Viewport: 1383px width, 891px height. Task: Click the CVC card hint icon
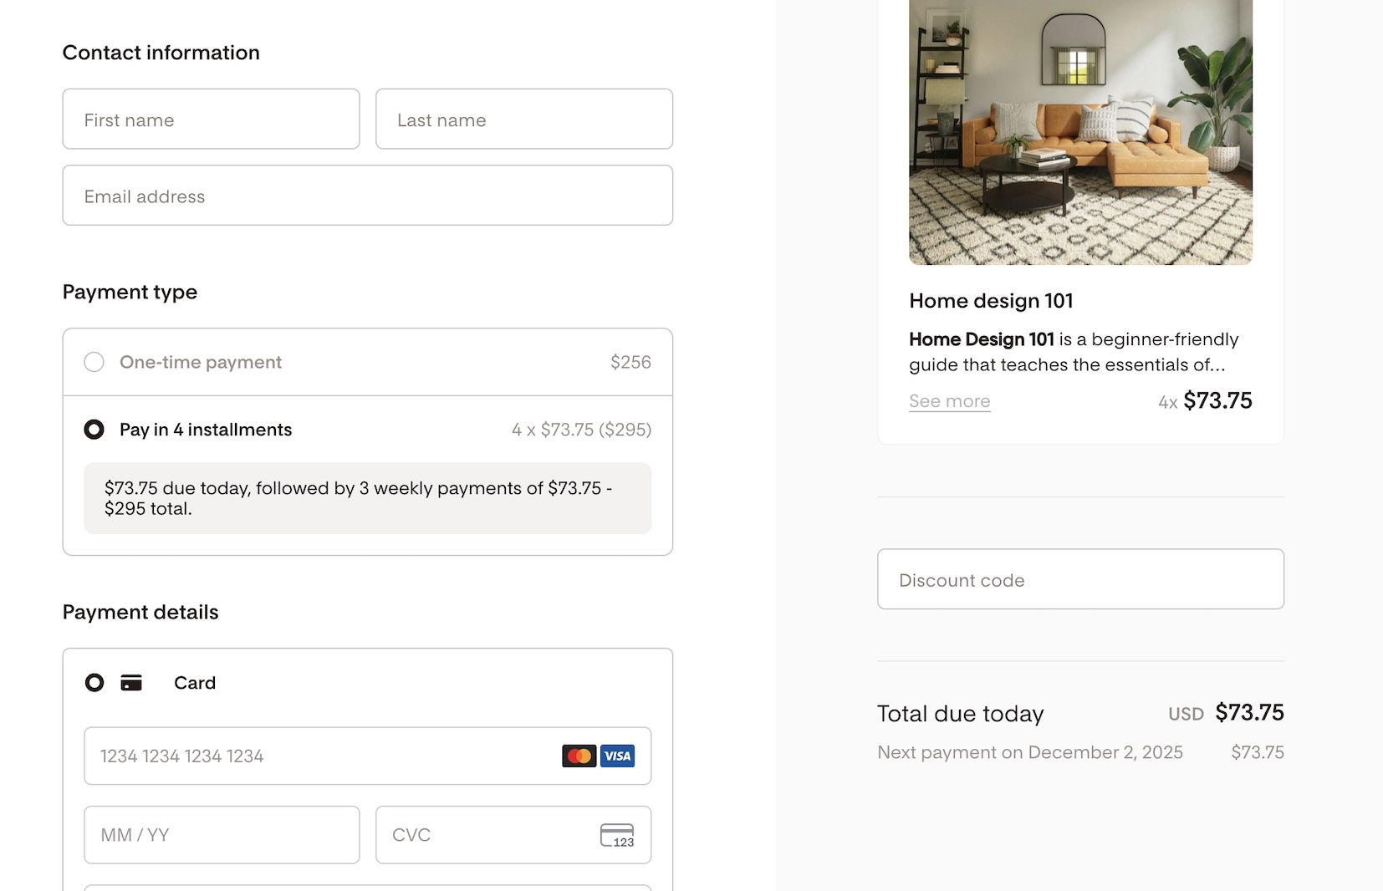(617, 835)
